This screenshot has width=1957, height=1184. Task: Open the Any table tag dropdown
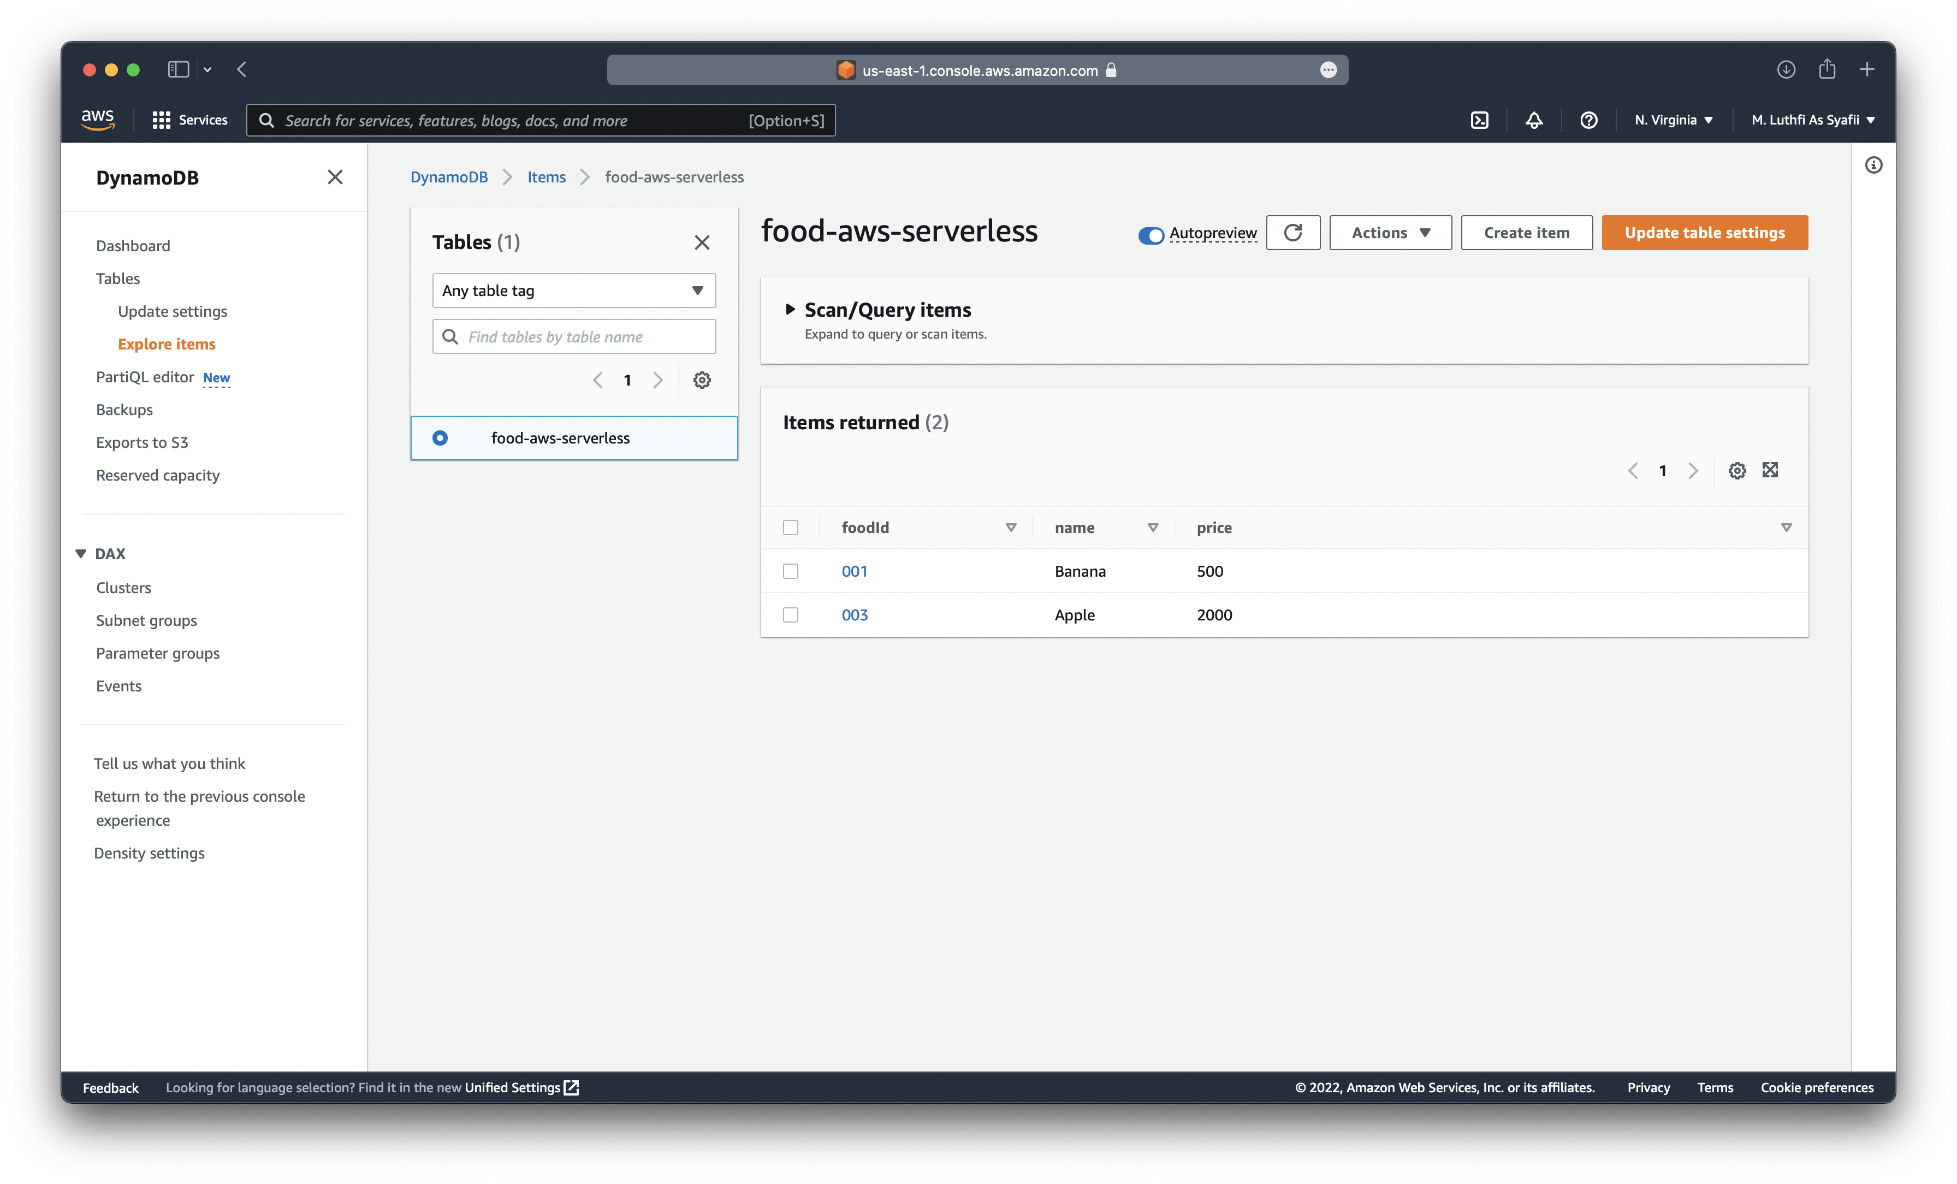coord(574,289)
